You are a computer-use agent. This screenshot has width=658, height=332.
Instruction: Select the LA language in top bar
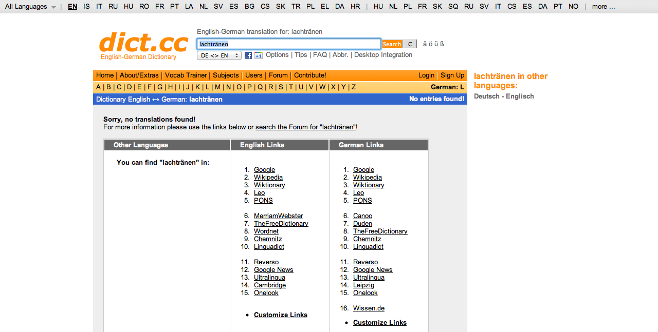pyautogui.click(x=189, y=7)
